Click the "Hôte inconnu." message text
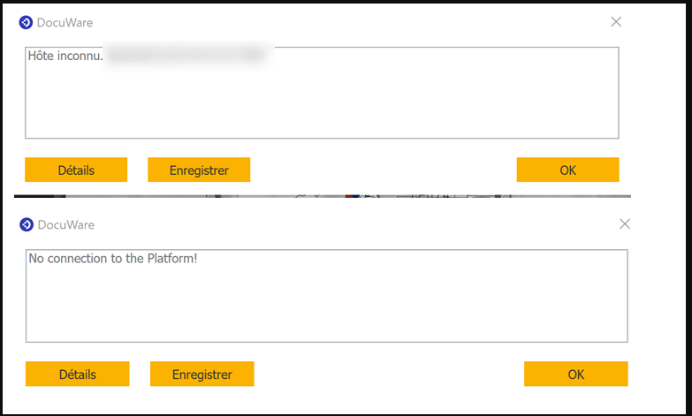Image resolution: width=692 pixels, height=416 pixels. pyautogui.click(x=65, y=56)
